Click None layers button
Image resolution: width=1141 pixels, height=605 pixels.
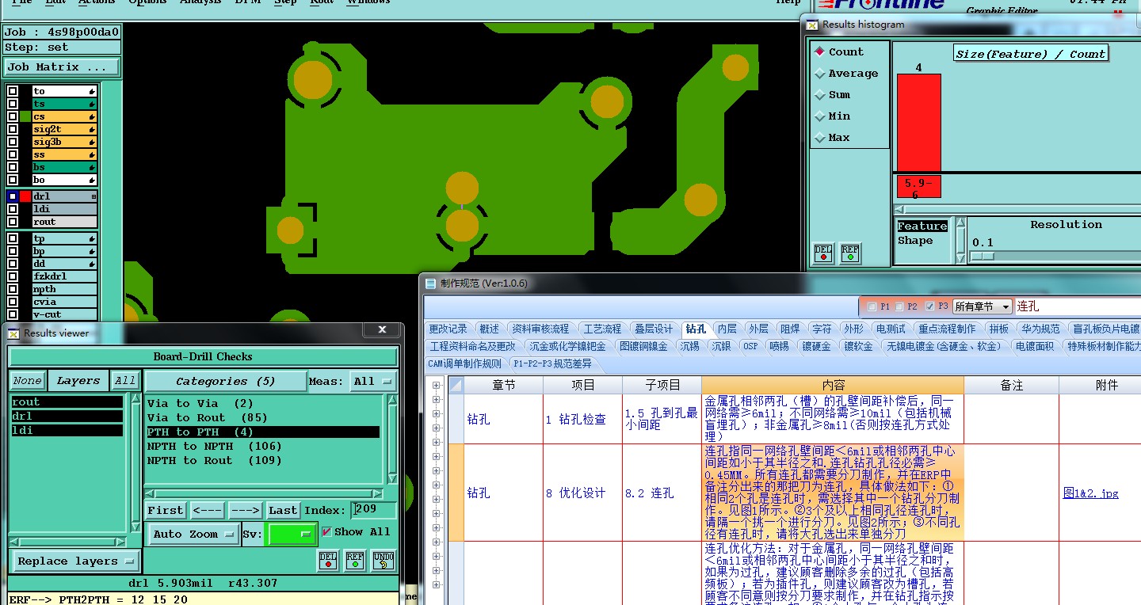coord(27,381)
